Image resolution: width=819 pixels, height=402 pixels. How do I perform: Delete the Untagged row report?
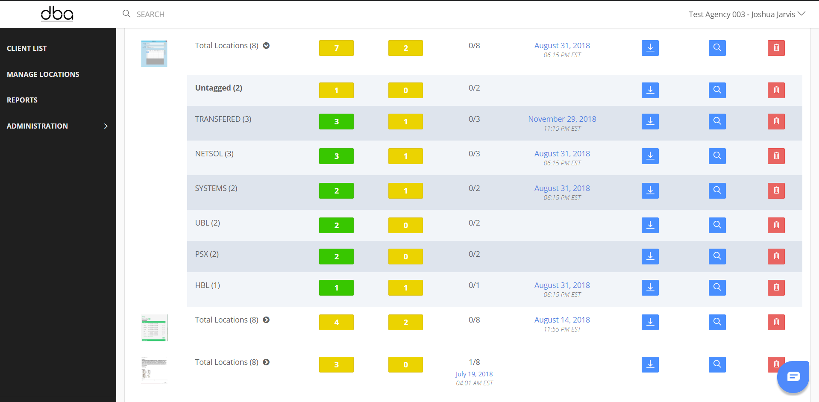tap(776, 90)
